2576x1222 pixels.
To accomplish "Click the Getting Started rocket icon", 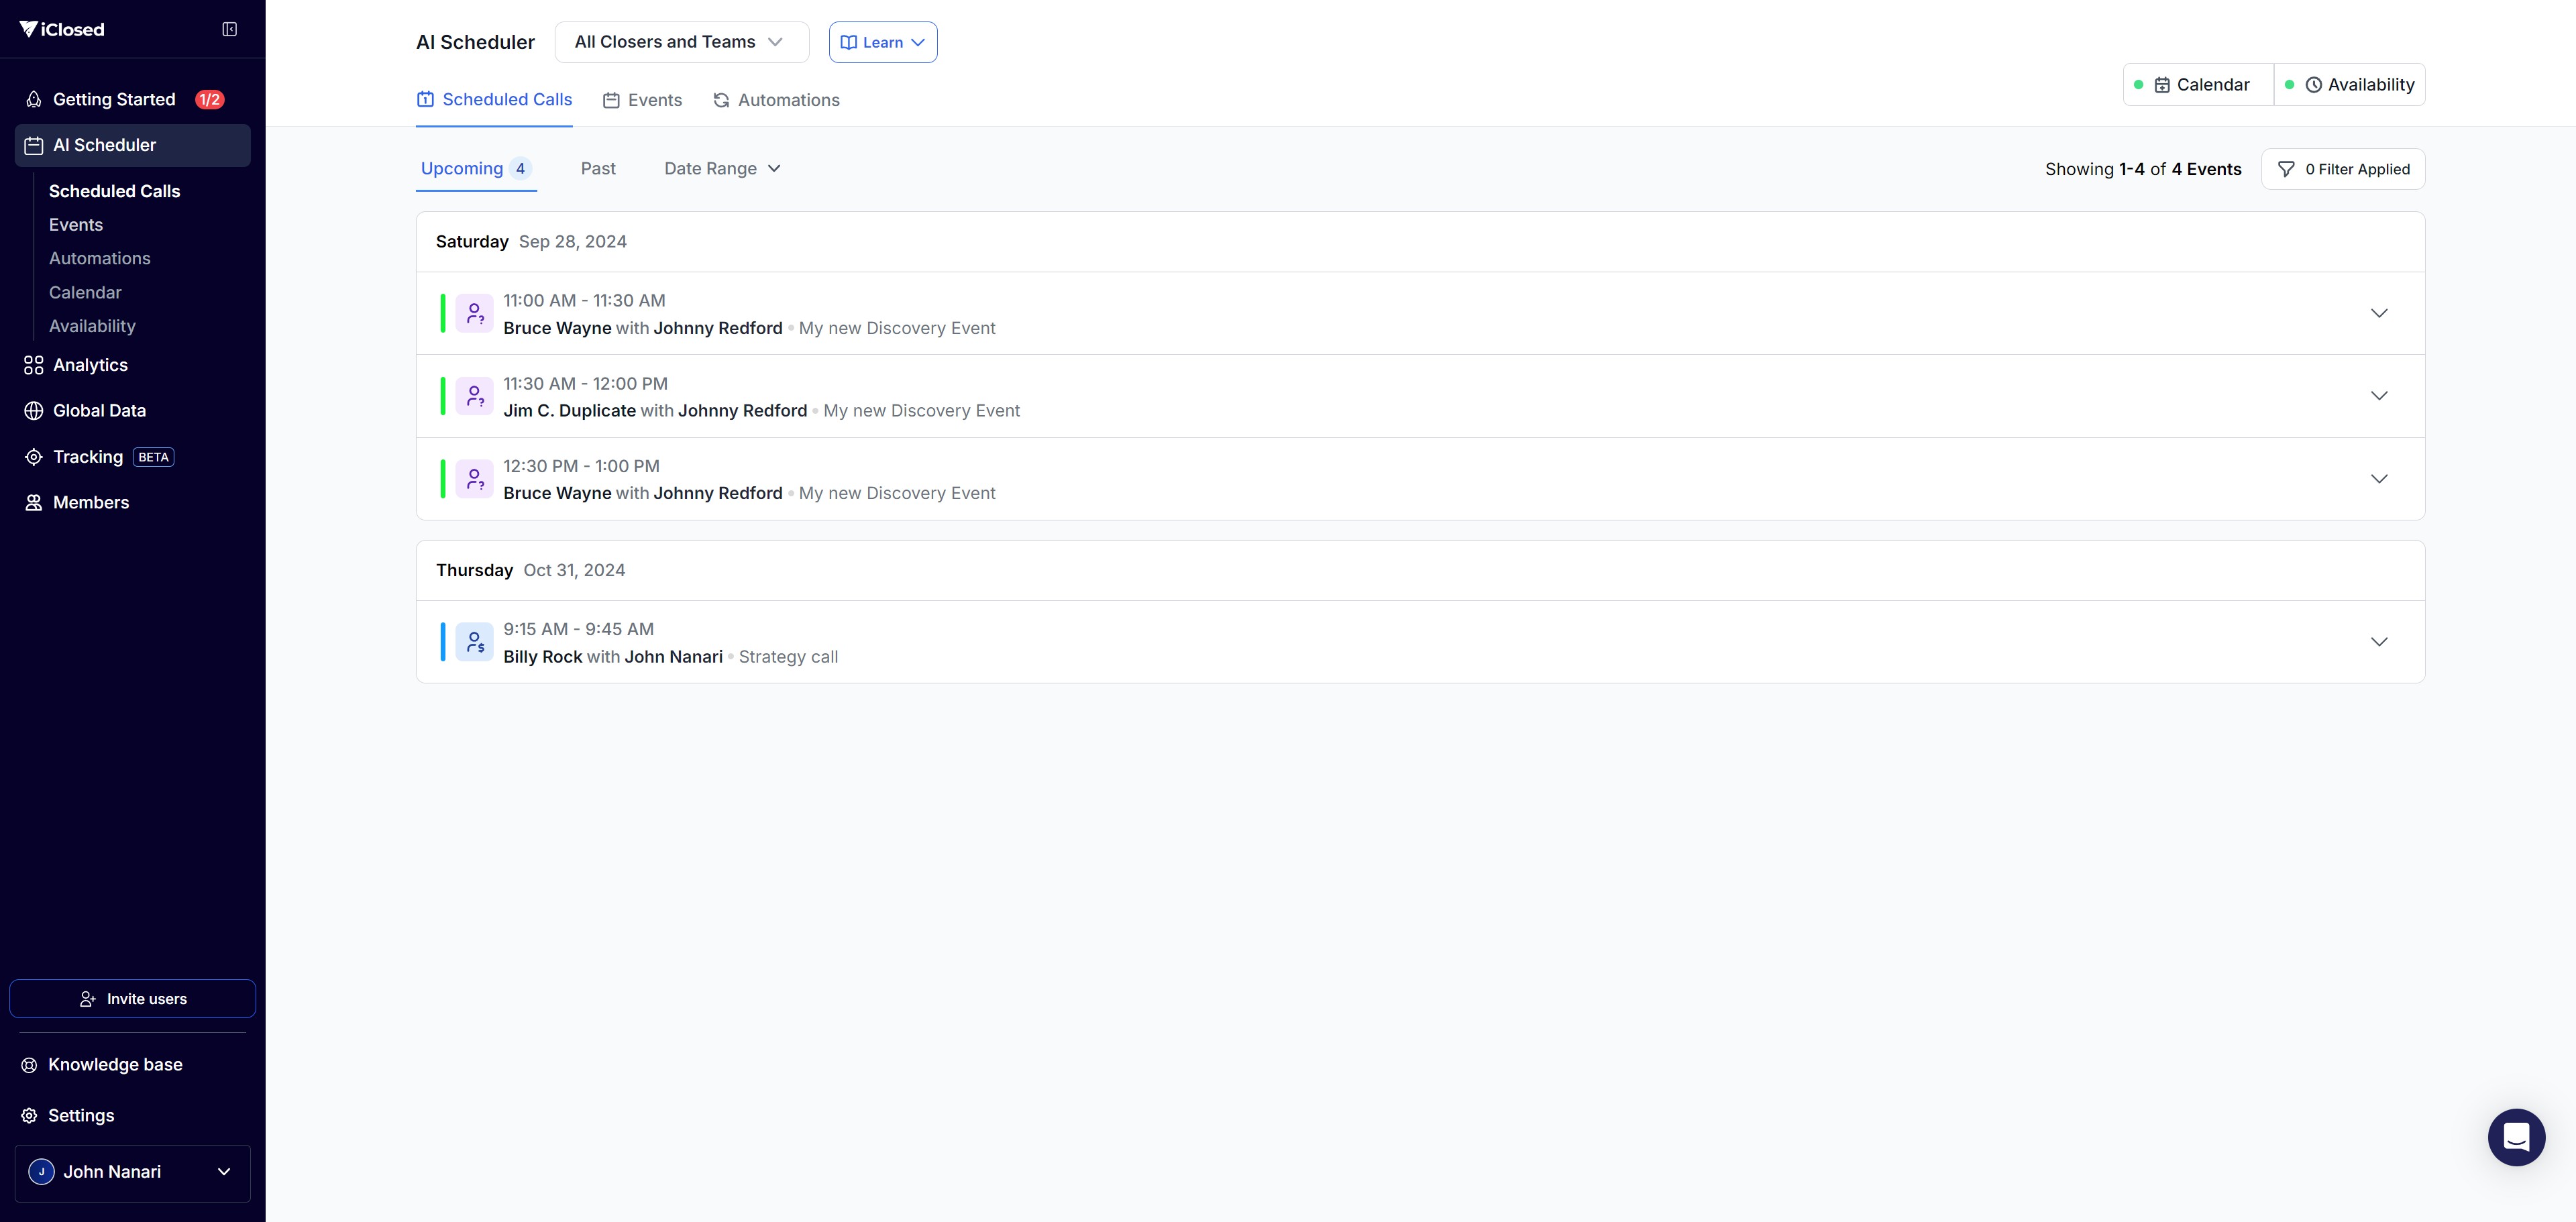I will coord(33,100).
